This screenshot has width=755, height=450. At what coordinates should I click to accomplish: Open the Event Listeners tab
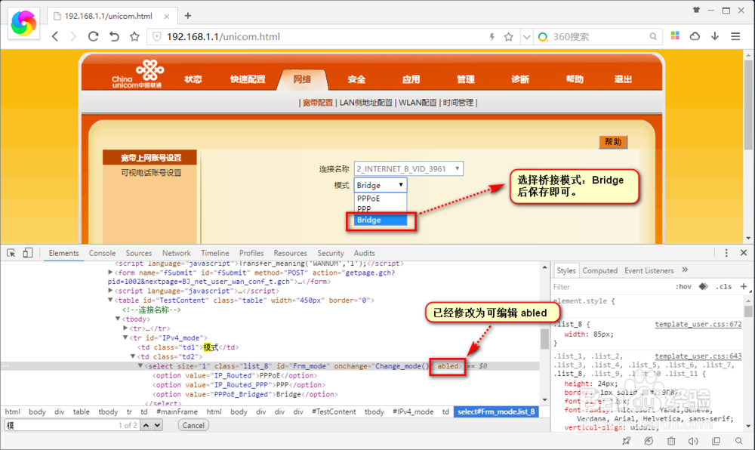[649, 270]
